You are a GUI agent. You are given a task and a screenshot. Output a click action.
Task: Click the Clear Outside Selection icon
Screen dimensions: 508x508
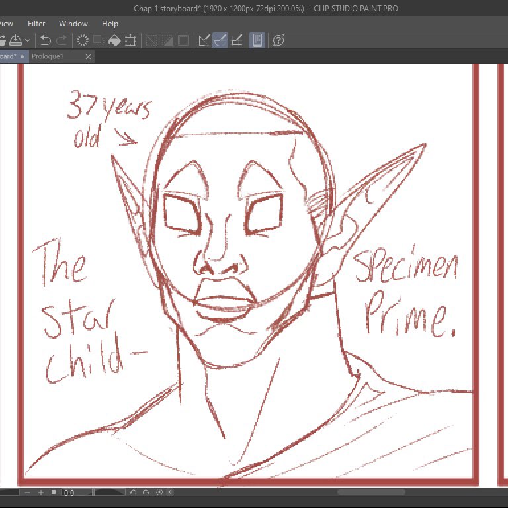pyautogui.click(x=99, y=40)
